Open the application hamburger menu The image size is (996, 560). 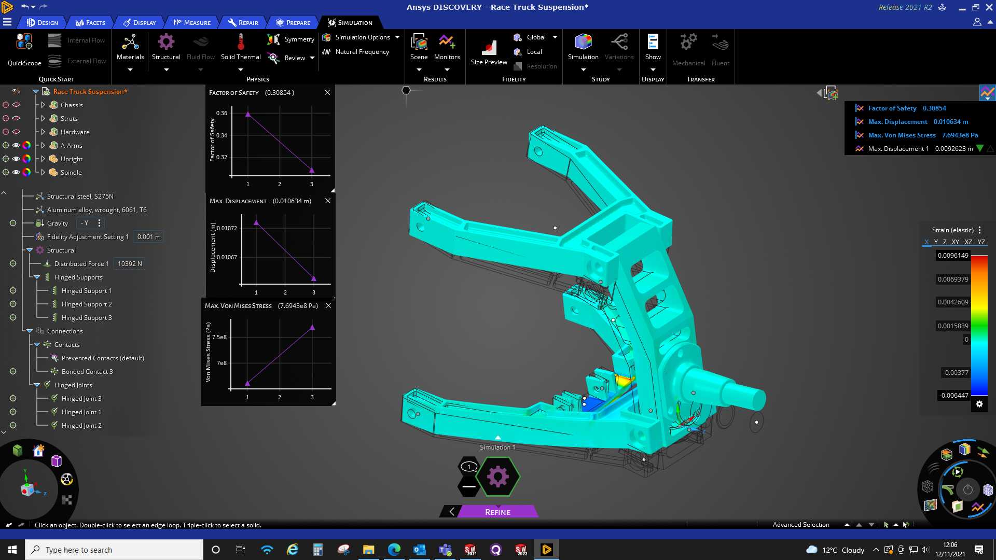pos(7,22)
